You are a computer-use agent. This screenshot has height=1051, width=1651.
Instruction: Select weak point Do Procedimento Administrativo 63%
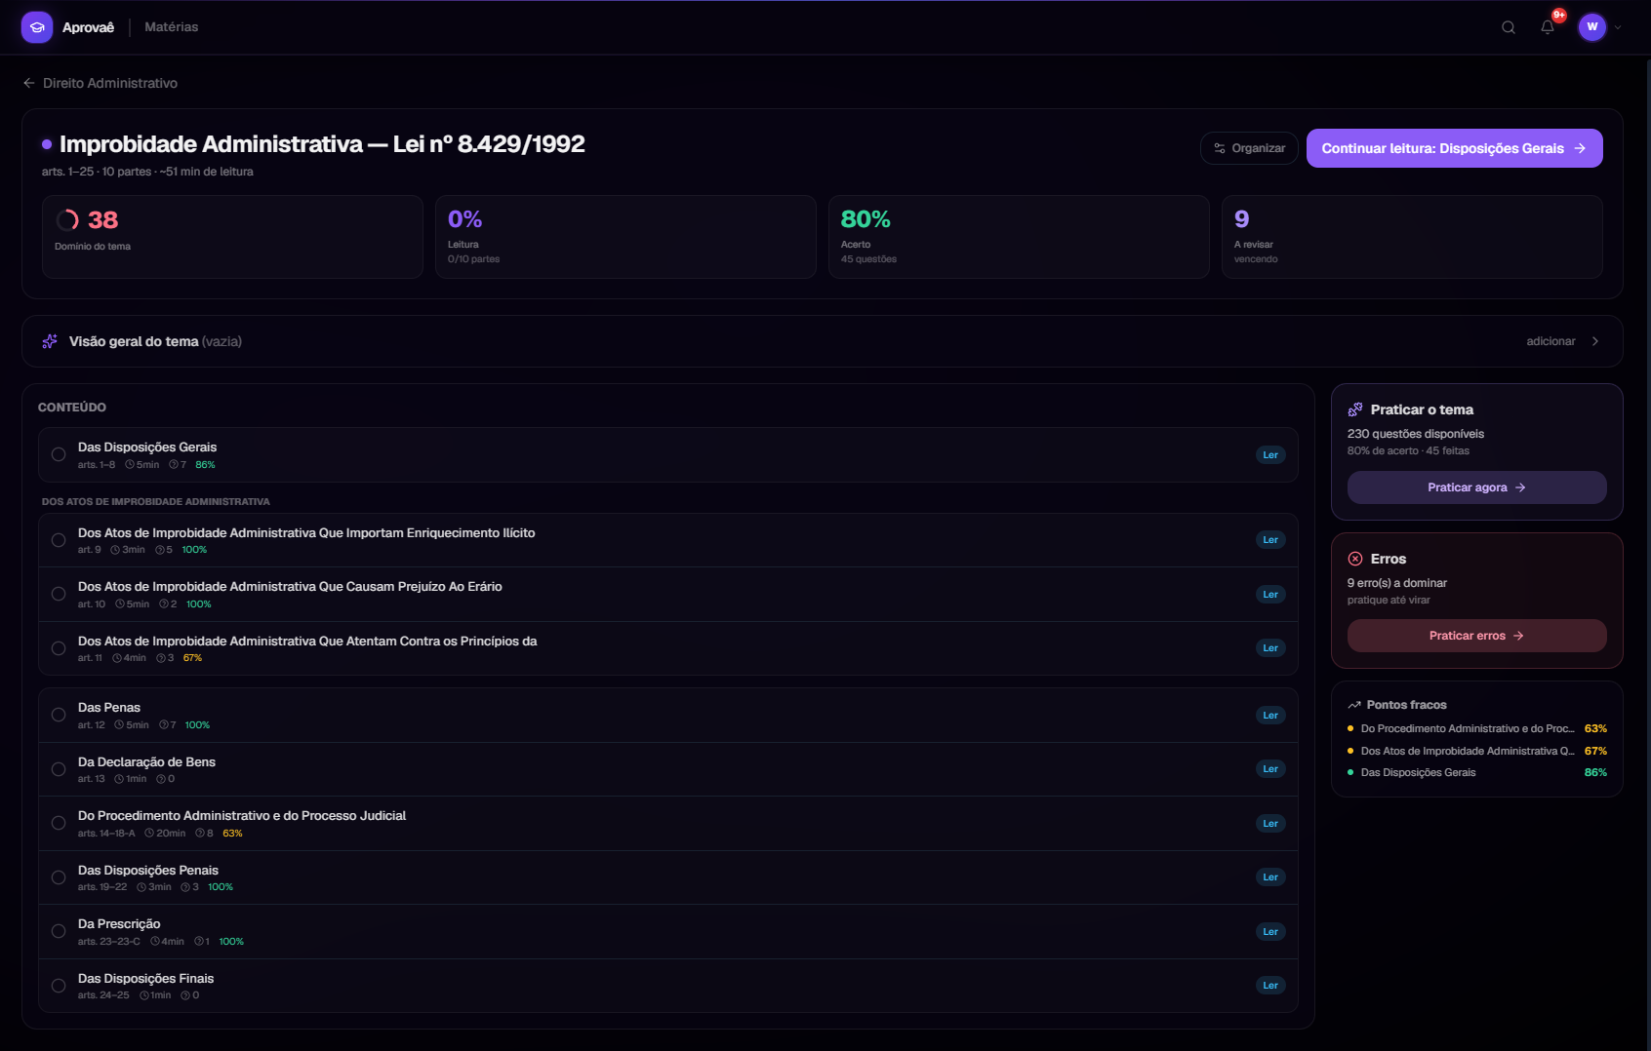pos(1476,728)
